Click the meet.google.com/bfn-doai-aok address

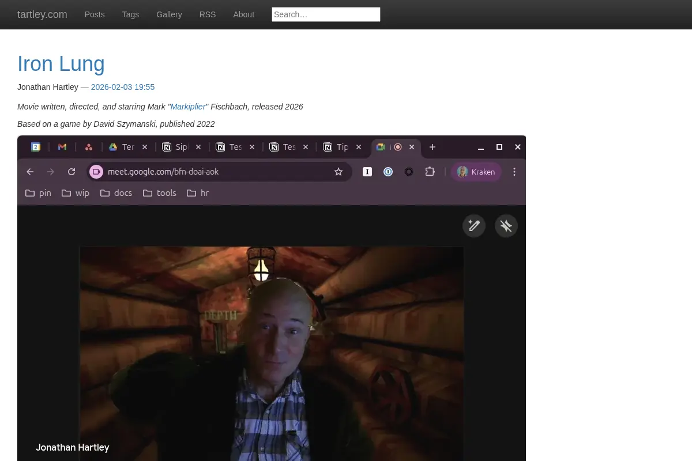click(163, 172)
